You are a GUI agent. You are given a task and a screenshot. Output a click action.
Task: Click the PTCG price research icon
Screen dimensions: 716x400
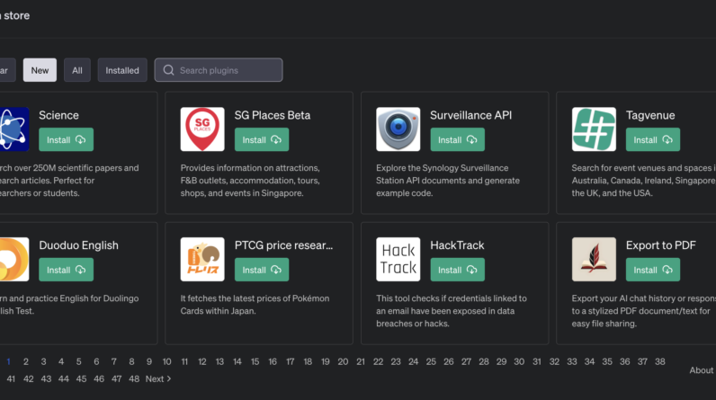tap(202, 259)
